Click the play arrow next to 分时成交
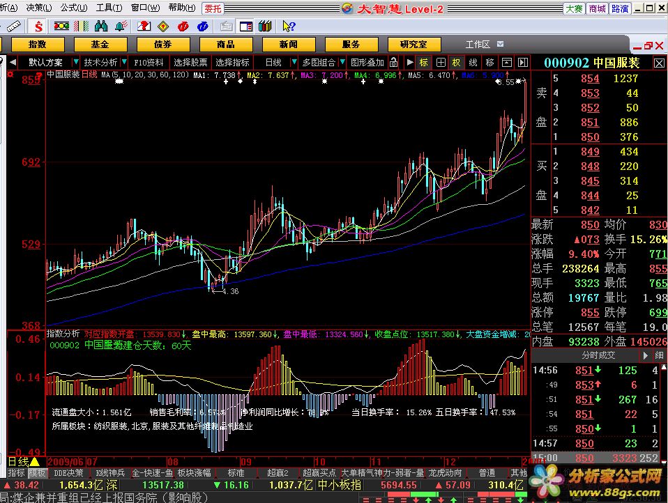This screenshot has height=503, width=668. click(x=646, y=355)
